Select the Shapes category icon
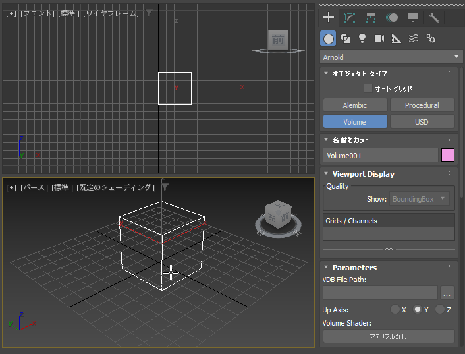The width and height of the screenshot is (465, 354). [345, 38]
